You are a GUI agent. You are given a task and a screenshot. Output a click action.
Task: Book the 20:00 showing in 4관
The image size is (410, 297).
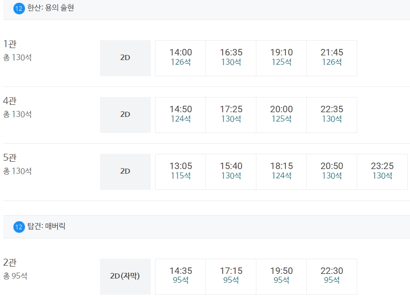(x=281, y=115)
